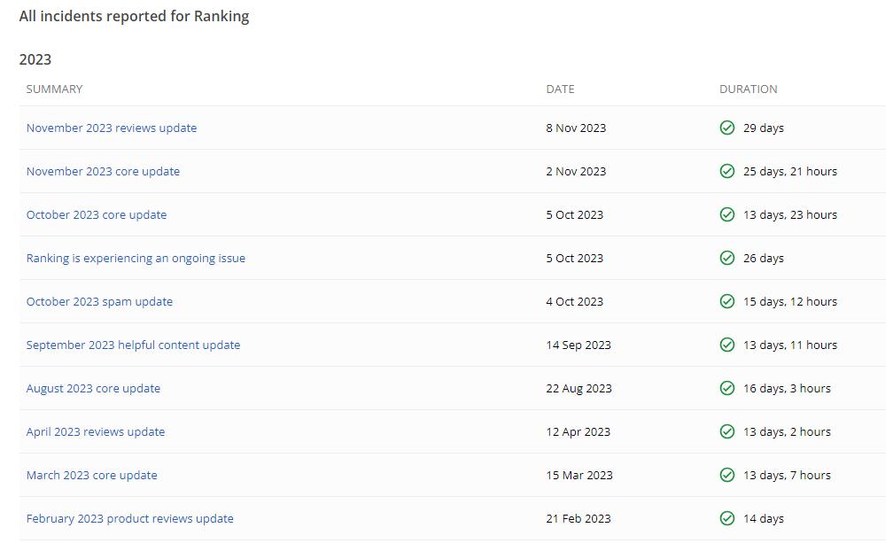Click the DURATION column header
The height and width of the screenshot is (543, 893).
(749, 89)
